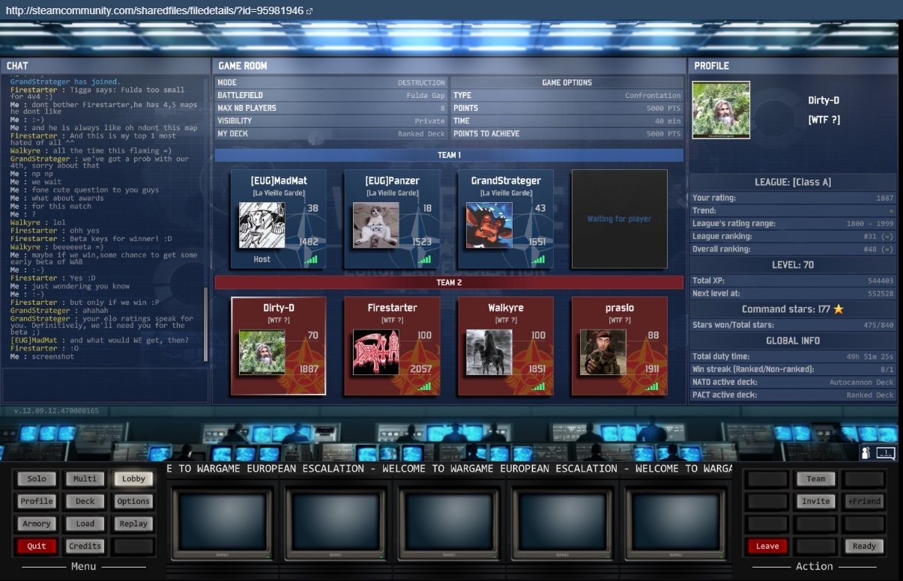This screenshot has height=581, width=903.
Task: Open the Multi menu
Action: (85, 479)
